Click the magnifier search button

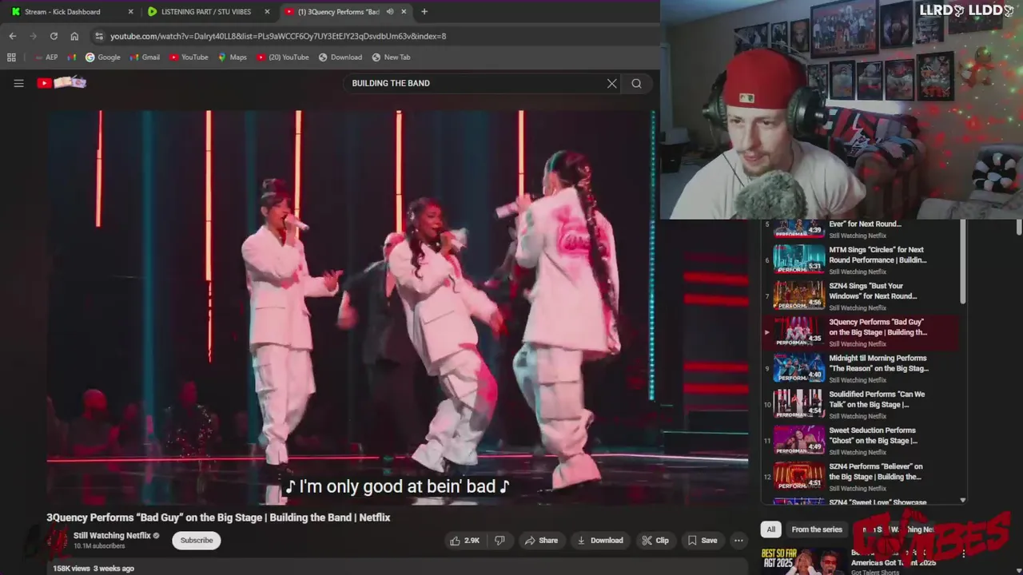(x=636, y=83)
